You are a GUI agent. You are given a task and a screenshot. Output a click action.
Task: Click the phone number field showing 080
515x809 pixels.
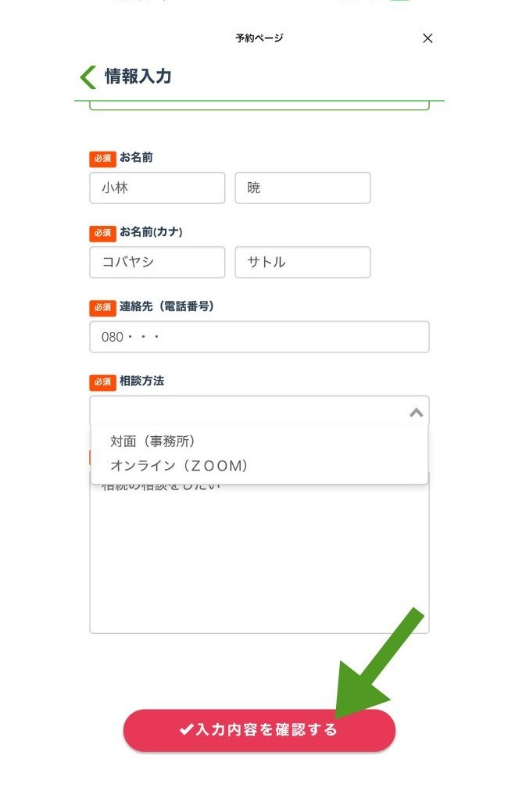pyautogui.click(x=259, y=337)
